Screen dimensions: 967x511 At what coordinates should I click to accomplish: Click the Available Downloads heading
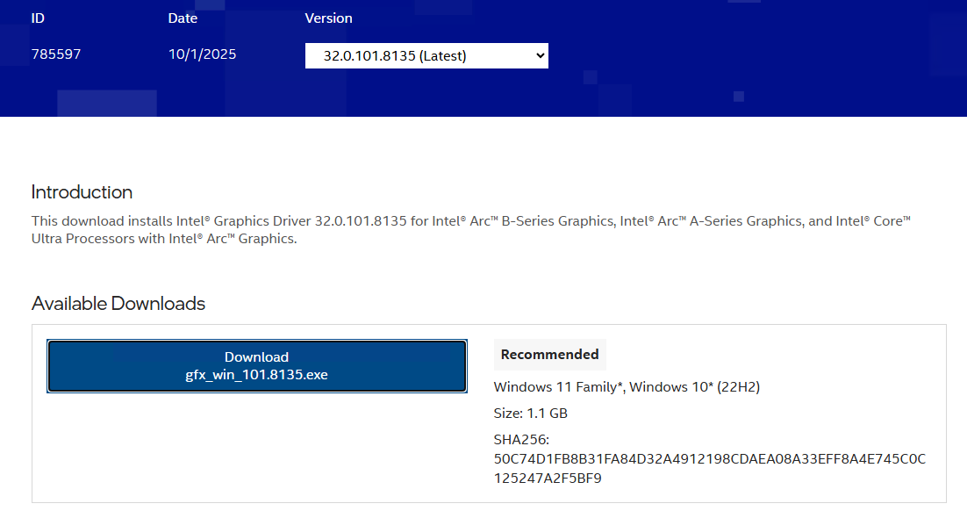[118, 304]
